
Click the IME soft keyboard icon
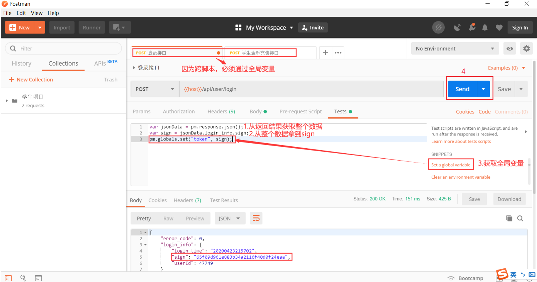tap(532, 275)
